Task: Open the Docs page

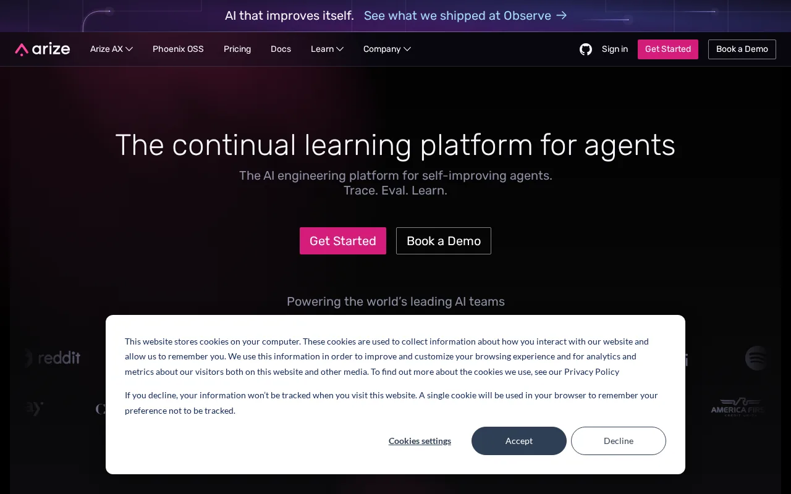Action: click(281, 49)
